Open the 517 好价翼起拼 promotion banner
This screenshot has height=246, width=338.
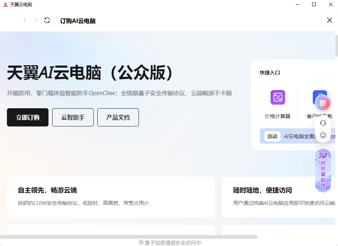(x=323, y=171)
